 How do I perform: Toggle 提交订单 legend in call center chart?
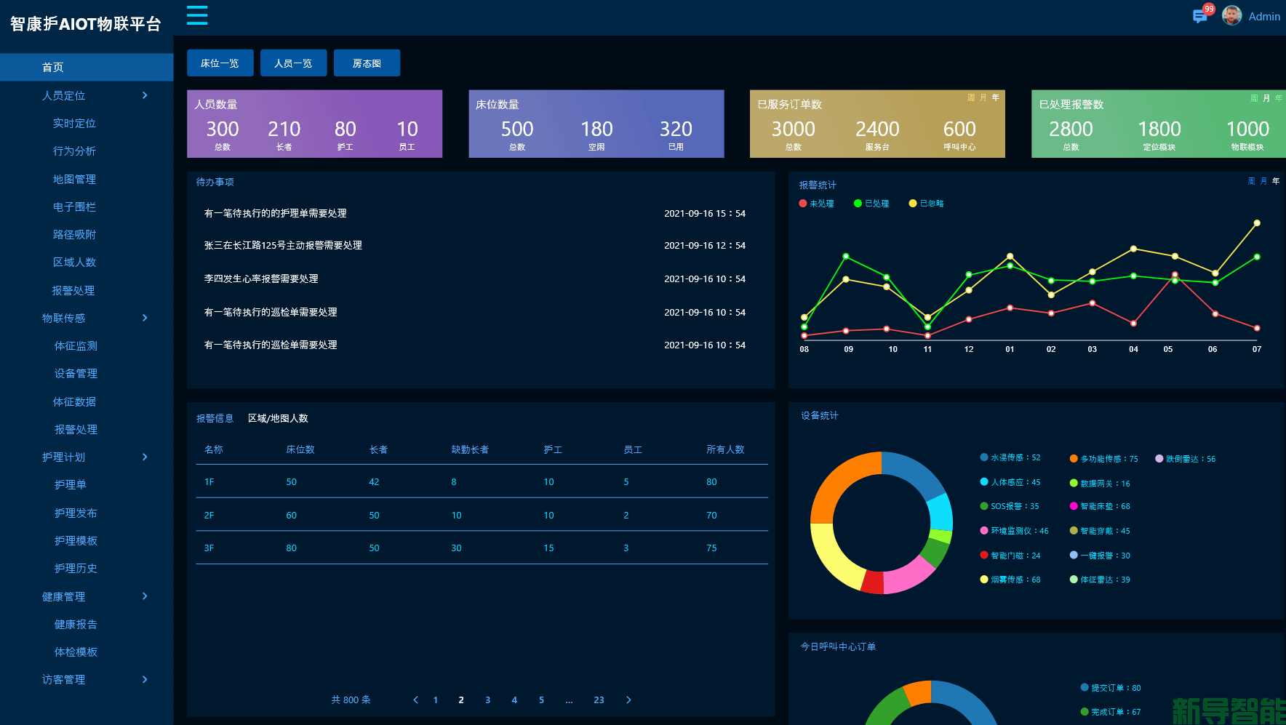coord(1111,688)
